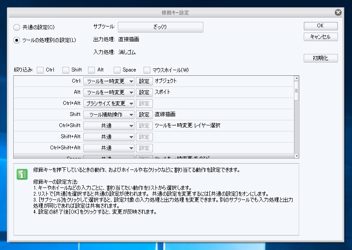
Task: Click the 消しゴム input process value
Action: point(127,52)
